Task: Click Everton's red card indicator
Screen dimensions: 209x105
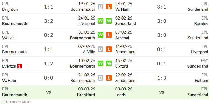Action: pyautogui.click(x=19, y=66)
